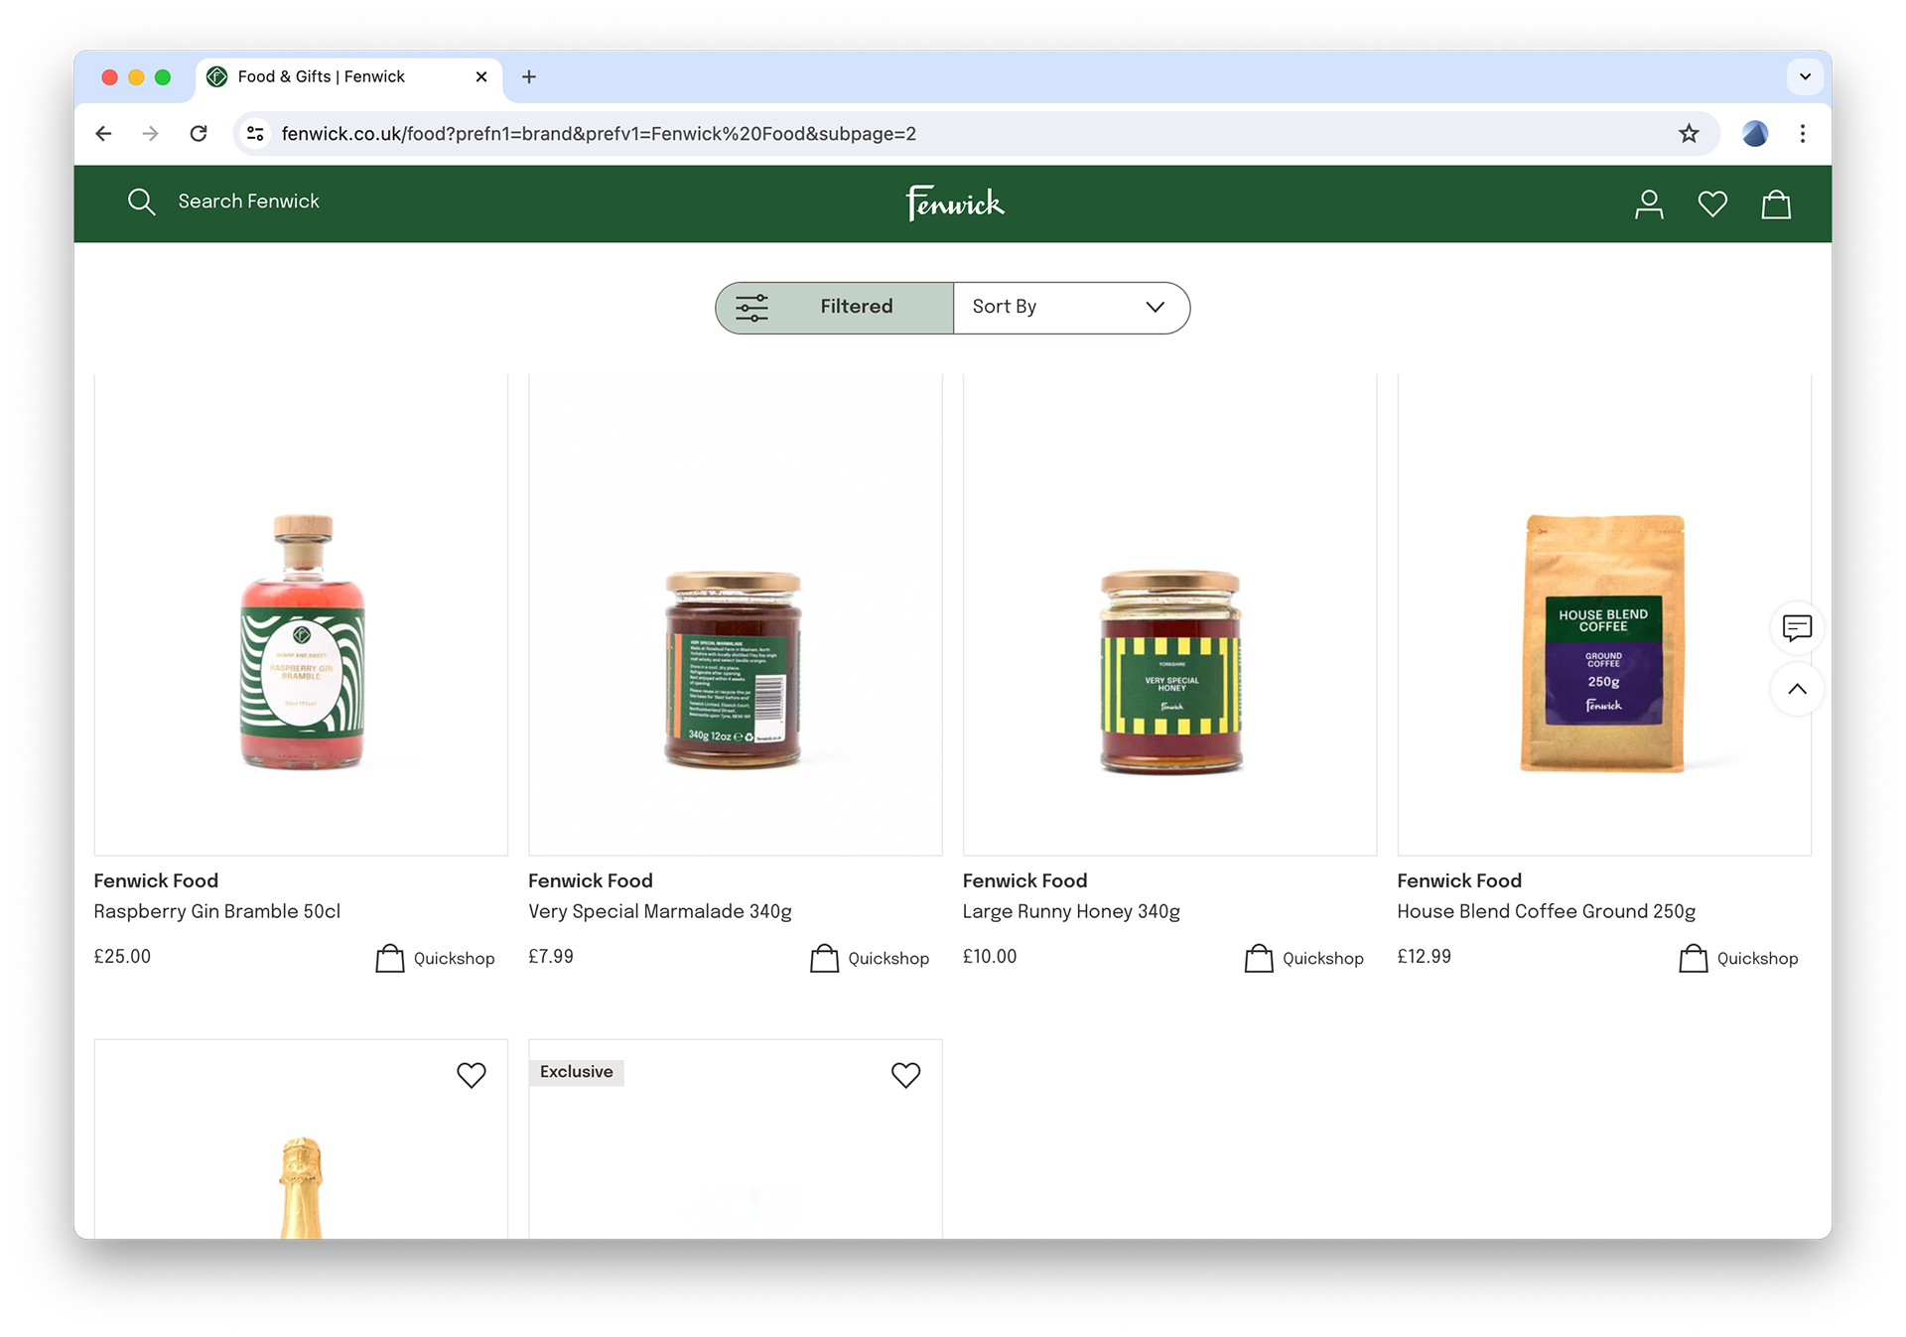Click the search magnifier icon
This screenshot has width=1906, height=1337.
coord(141,202)
